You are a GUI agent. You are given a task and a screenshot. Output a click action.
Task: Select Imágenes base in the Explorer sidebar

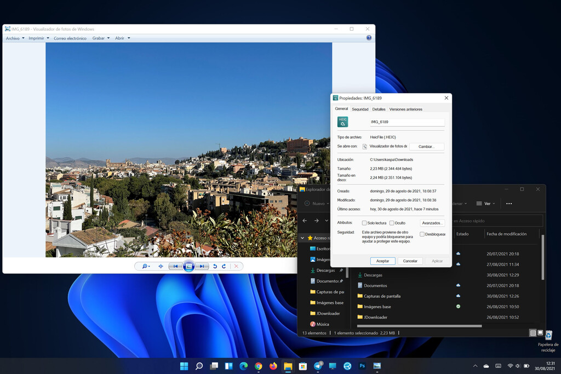point(327,302)
